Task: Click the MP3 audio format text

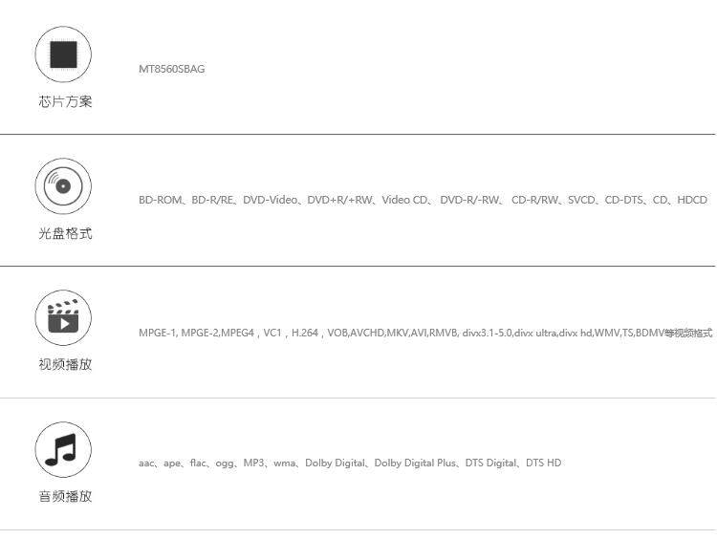Action: (x=253, y=464)
